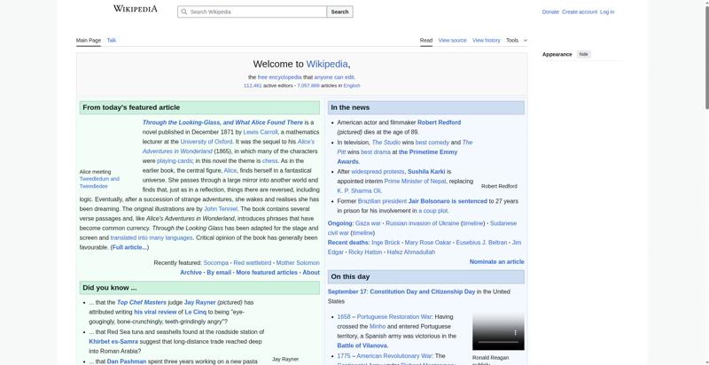This screenshot has width=709, height=365.
Task: Open the Gaza war link
Action: (368, 223)
